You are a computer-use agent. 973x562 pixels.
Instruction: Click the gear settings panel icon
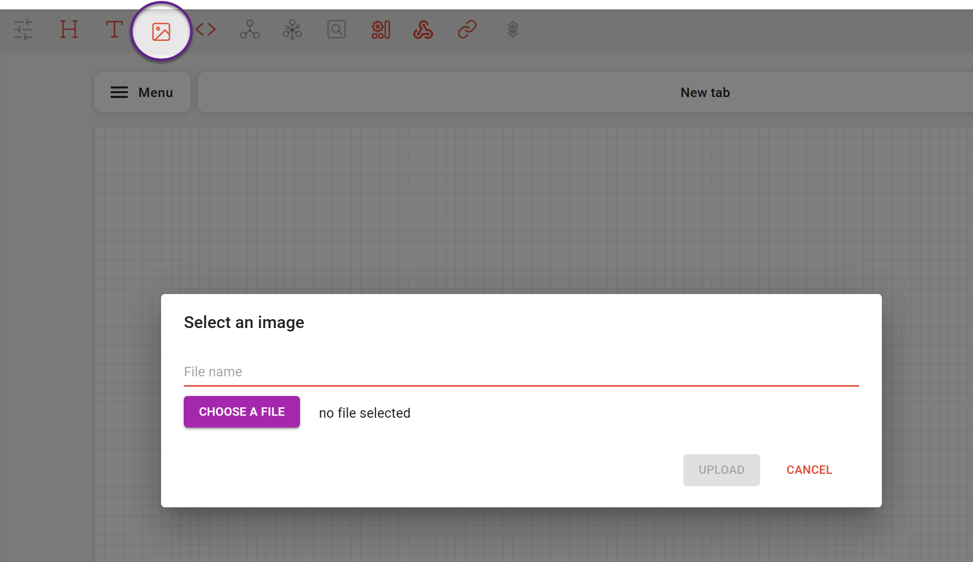[x=380, y=30]
